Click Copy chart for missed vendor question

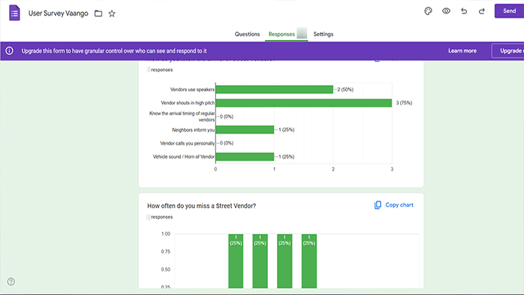(399, 205)
